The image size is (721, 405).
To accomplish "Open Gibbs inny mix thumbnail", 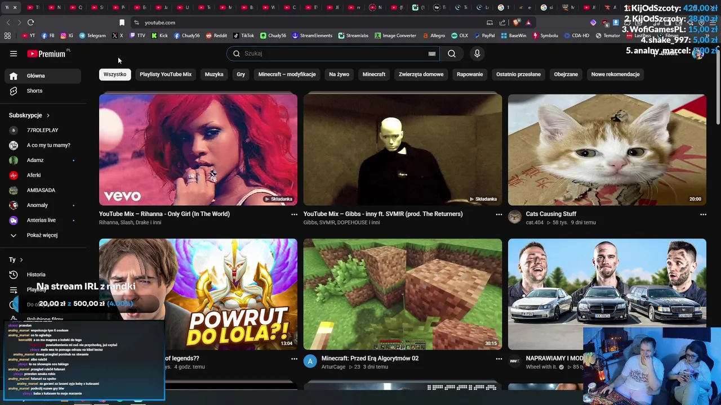I will click(403, 150).
